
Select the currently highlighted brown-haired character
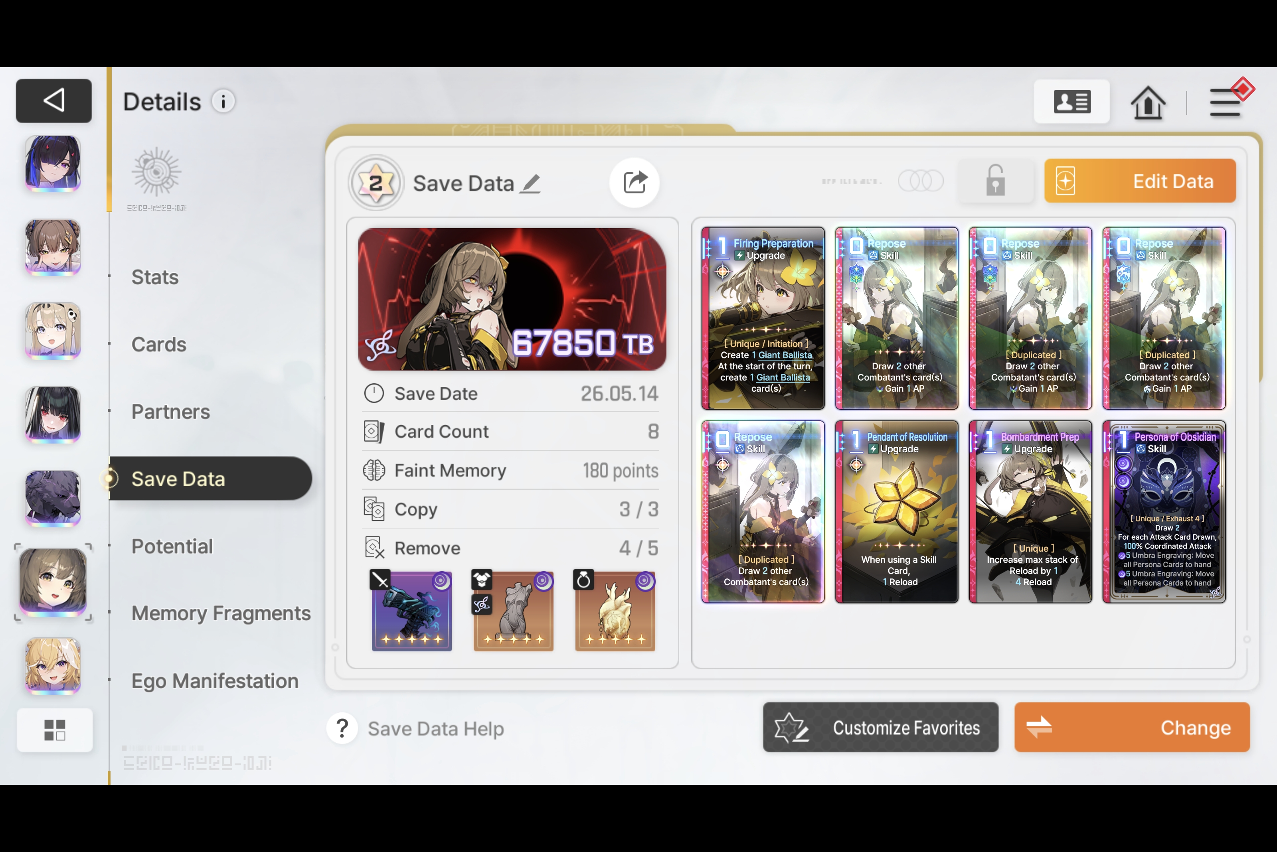53,582
